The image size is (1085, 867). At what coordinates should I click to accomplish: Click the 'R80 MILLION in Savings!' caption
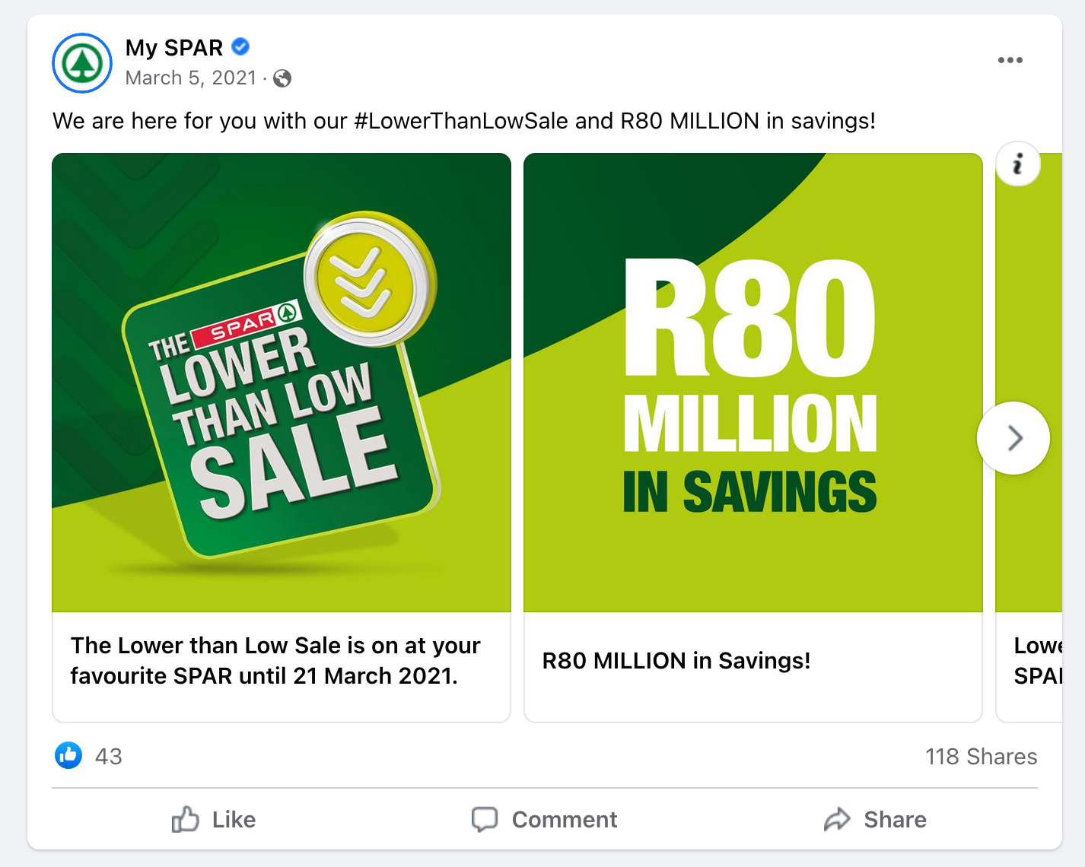click(676, 661)
